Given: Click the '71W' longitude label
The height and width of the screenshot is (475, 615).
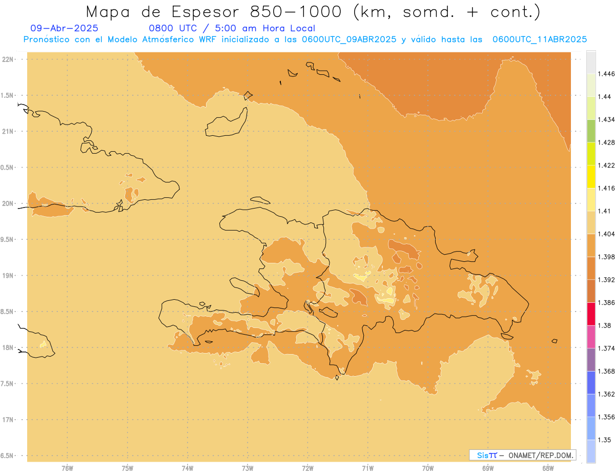Looking at the screenshot, I should coord(367,469).
